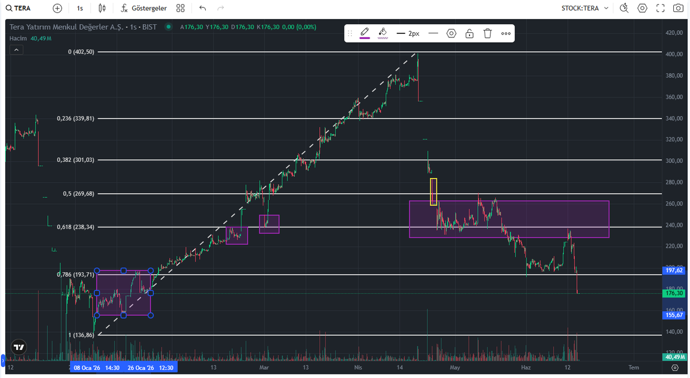690x378 pixels.
Task: Click the Nis label on time axis
Action: pos(358,368)
